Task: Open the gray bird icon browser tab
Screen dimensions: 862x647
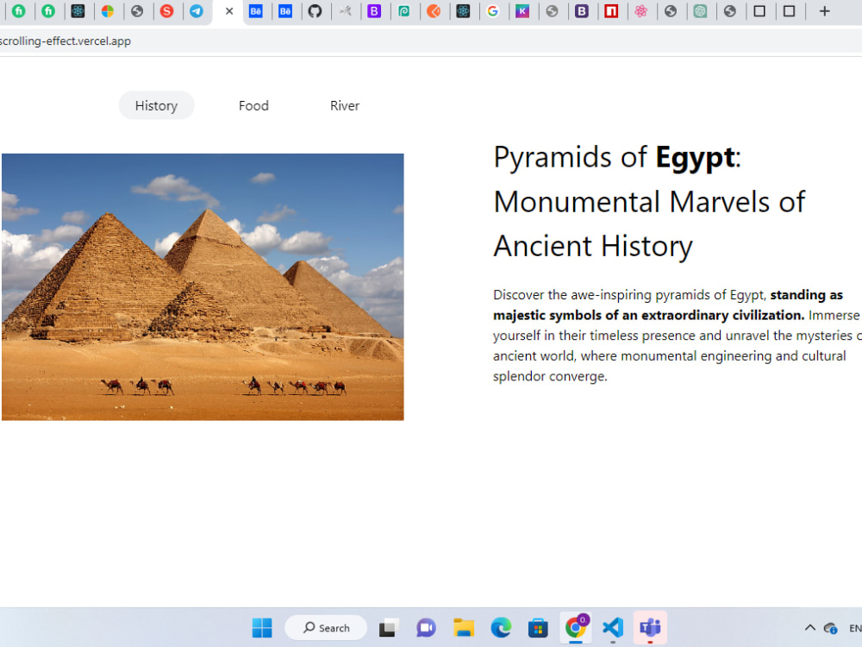Action: tap(345, 11)
